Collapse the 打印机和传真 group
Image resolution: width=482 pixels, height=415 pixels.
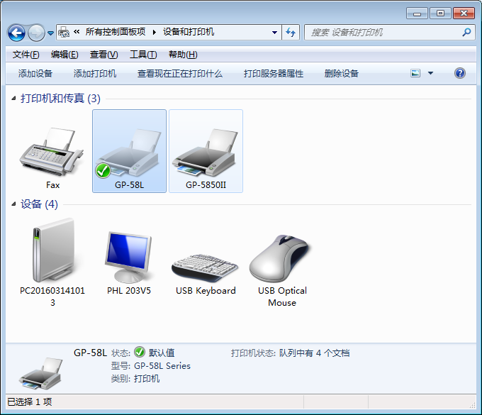(x=14, y=99)
